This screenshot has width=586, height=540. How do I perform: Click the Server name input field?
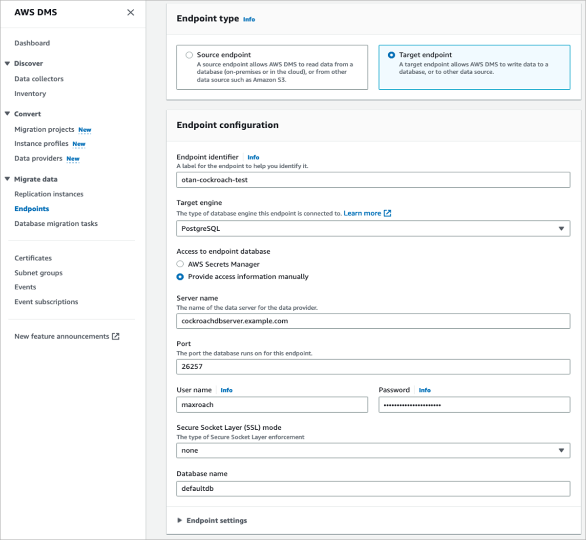tap(373, 321)
